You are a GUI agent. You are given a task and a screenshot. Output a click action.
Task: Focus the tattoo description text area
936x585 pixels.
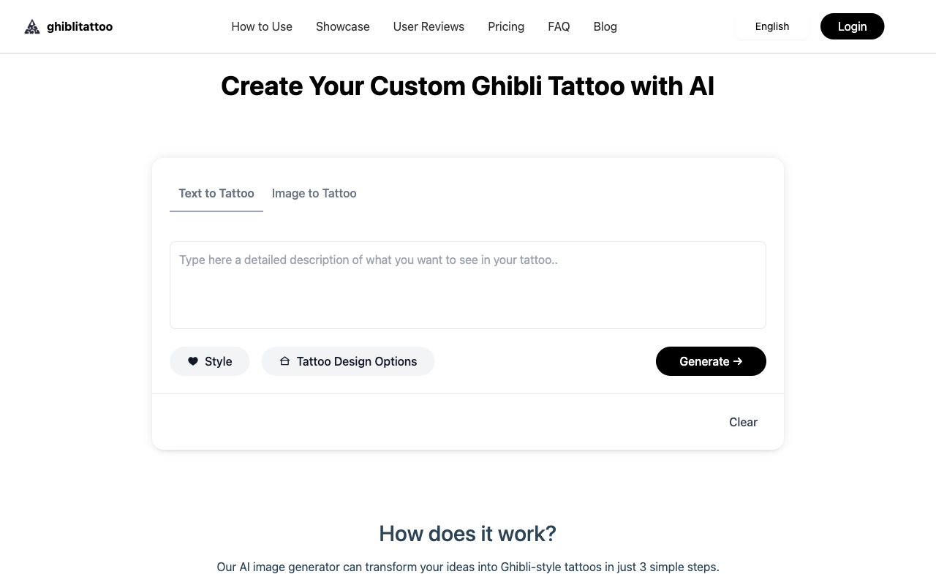tap(468, 285)
